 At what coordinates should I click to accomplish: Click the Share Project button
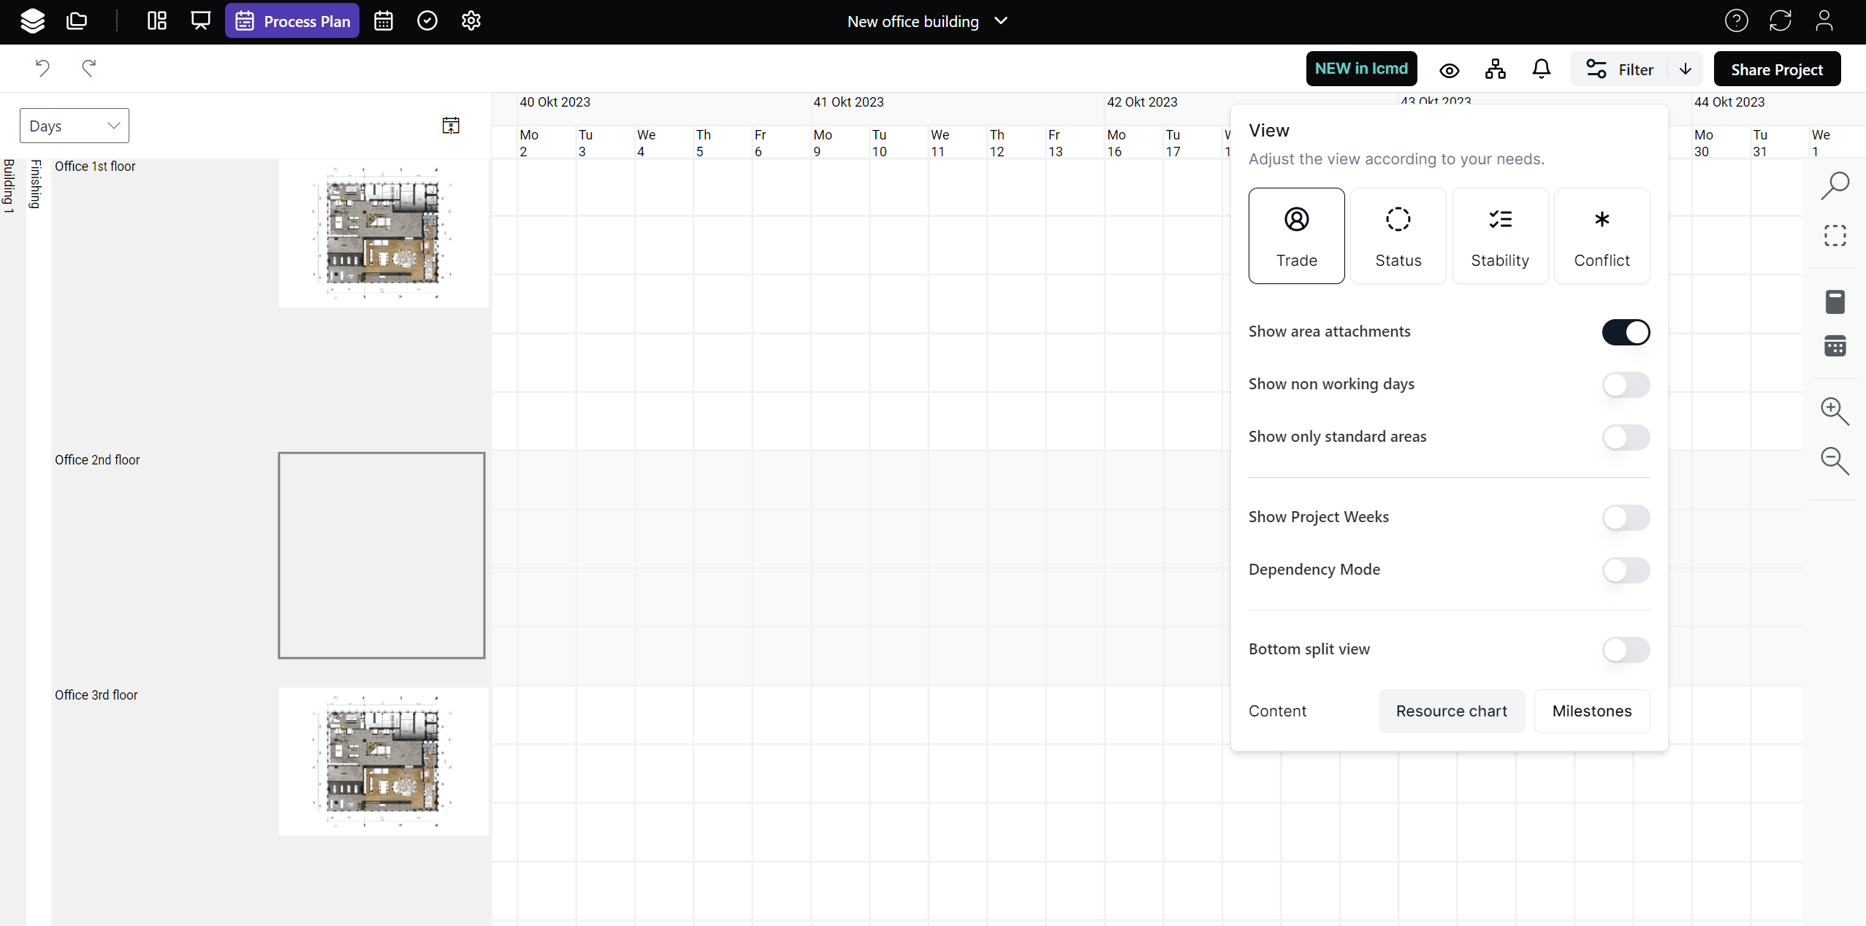1776,69
